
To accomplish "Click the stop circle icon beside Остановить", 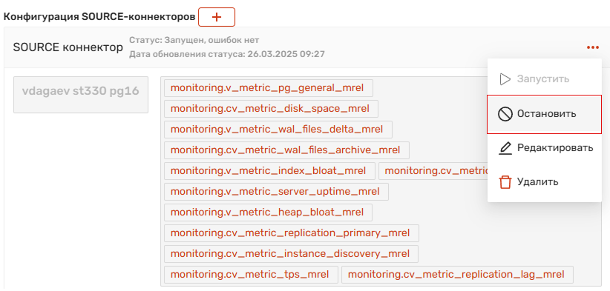I will tap(505, 115).
